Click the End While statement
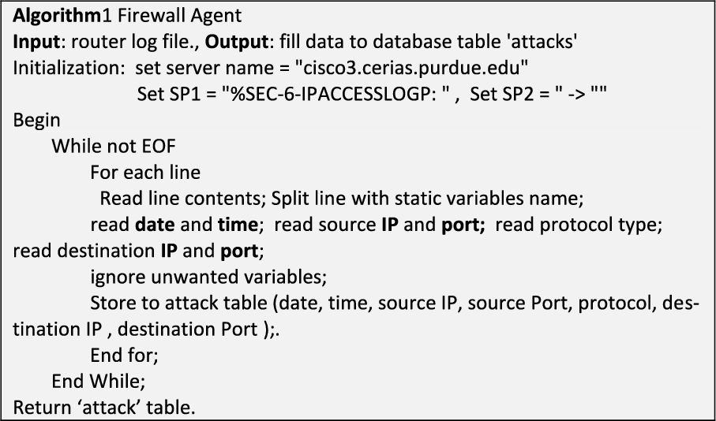This screenshot has width=716, height=421. coord(99,382)
